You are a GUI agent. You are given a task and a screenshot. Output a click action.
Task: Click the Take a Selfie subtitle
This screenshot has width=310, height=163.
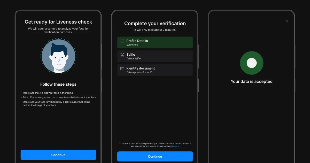pyautogui.click(x=134, y=58)
